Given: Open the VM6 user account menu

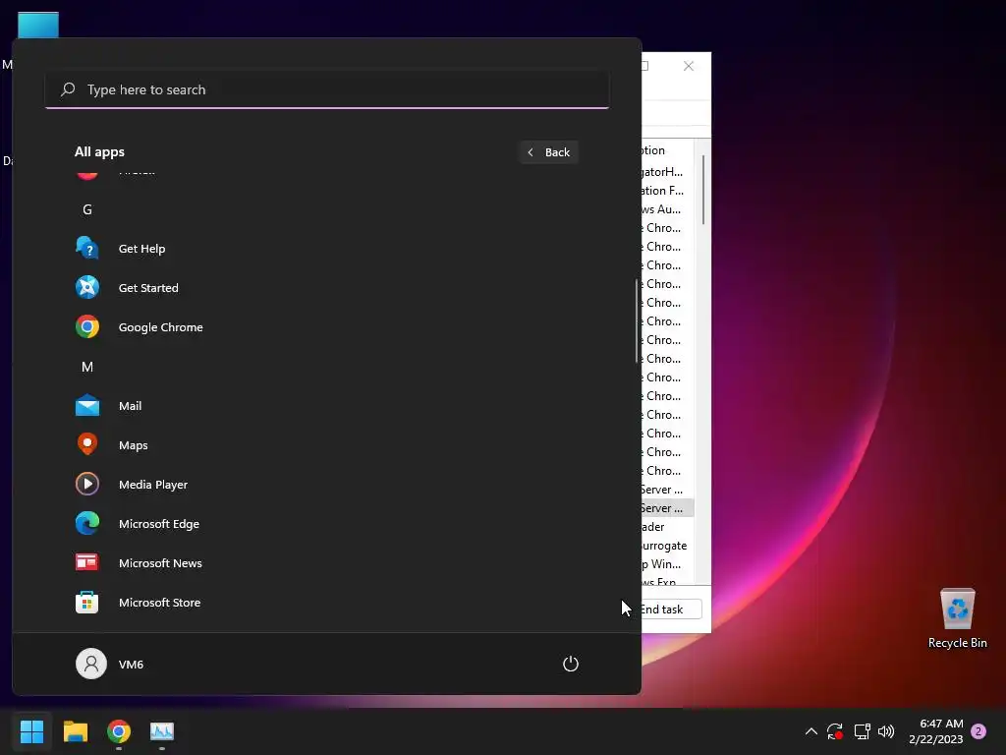Looking at the screenshot, I should [x=110, y=664].
